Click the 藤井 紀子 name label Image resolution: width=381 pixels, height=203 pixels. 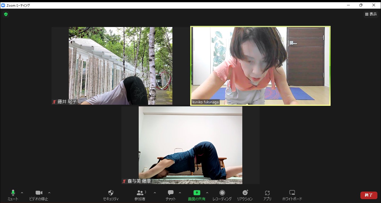coord(67,102)
